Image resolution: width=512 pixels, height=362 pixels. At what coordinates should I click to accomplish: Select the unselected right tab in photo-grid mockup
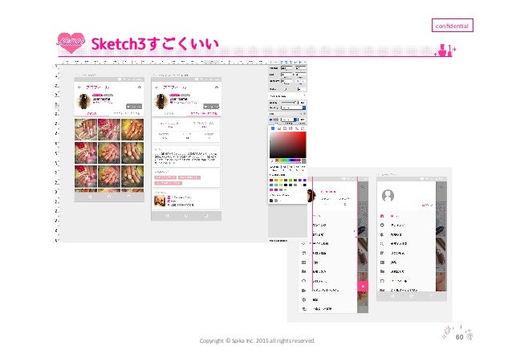click(x=126, y=113)
